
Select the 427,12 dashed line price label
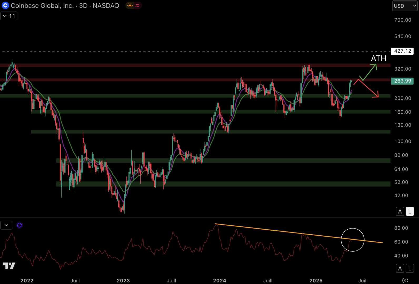pyautogui.click(x=402, y=51)
